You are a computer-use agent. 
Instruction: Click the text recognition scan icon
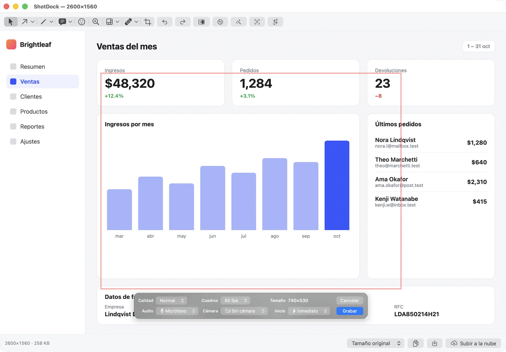tap(257, 22)
